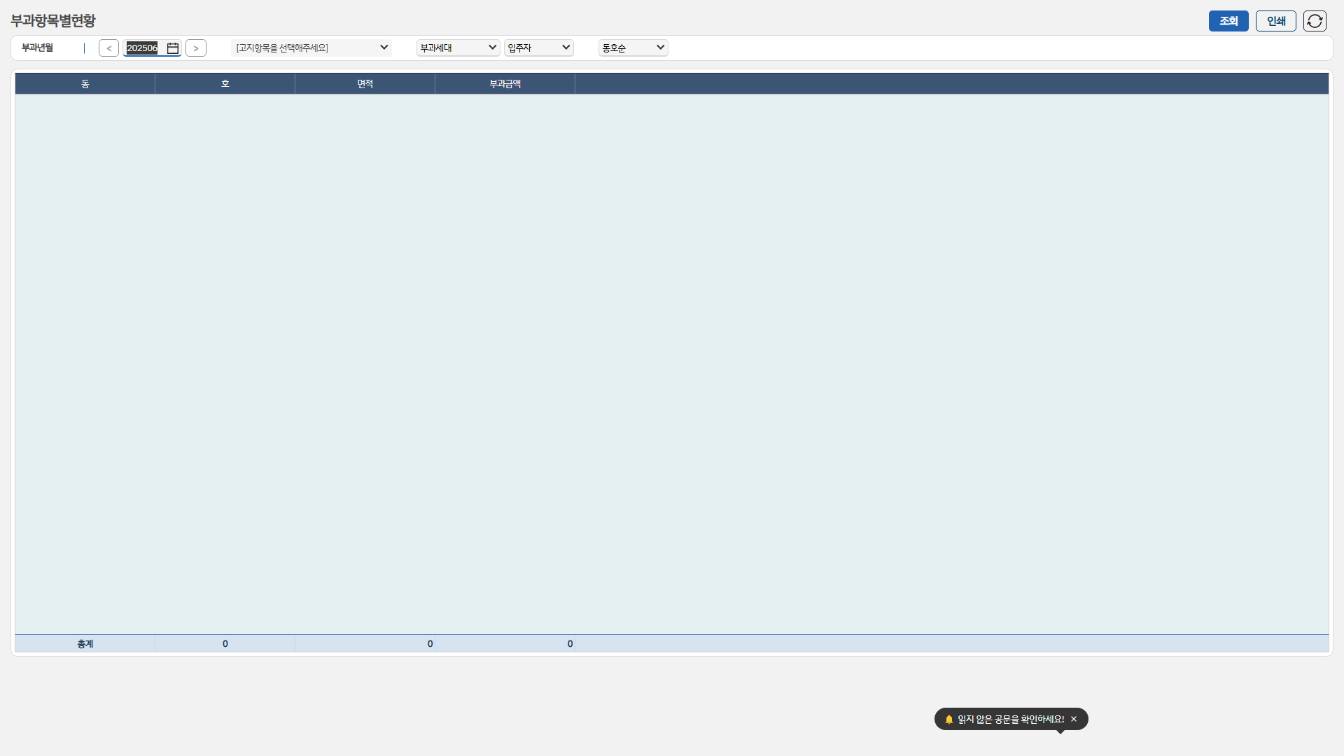
Task: Click the 202506 billing month field
Action: point(143,48)
